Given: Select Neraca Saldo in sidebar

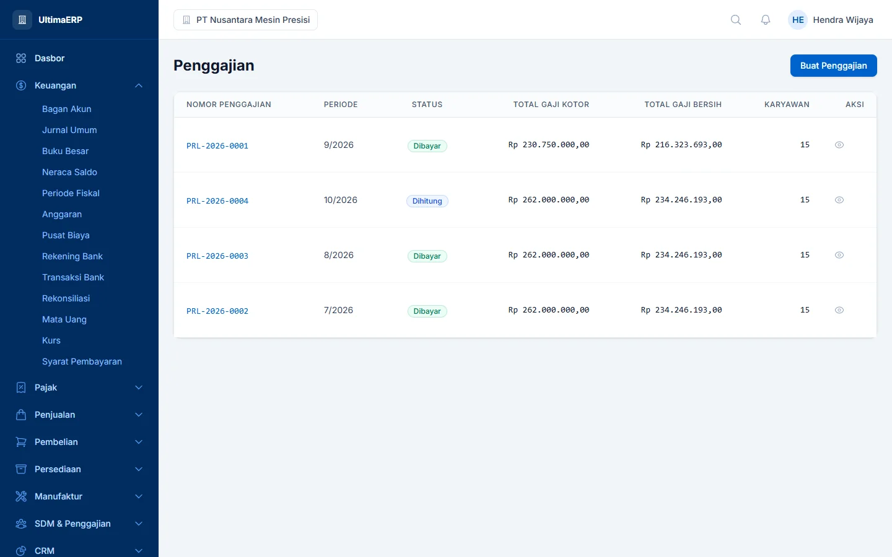Looking at the screenshot, I should pos(69,172).
